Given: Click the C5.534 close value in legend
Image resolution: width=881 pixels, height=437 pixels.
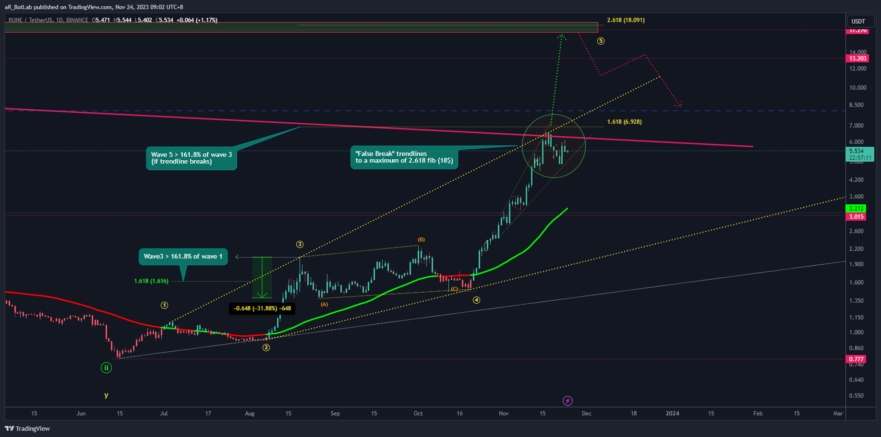Looking at the screenshot, I should pyautogui.click(x=165, y=20).
